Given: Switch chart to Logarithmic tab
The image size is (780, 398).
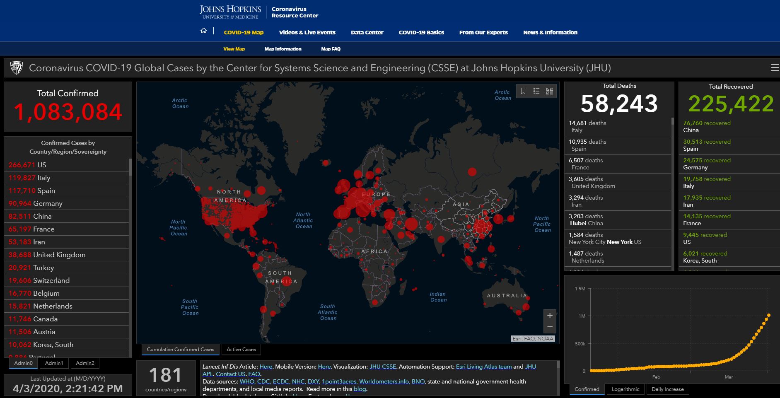Looking at the screenshot, I should 625,389.
